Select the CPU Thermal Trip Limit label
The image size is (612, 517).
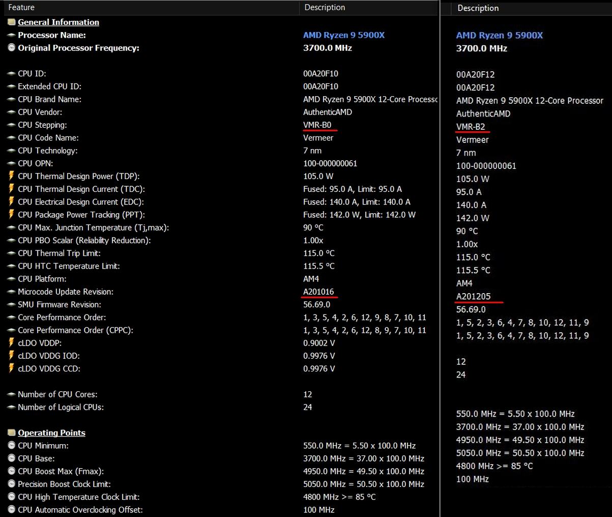59,253
